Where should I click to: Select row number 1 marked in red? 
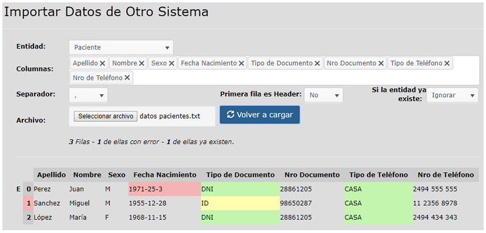(x=28, y=203)
